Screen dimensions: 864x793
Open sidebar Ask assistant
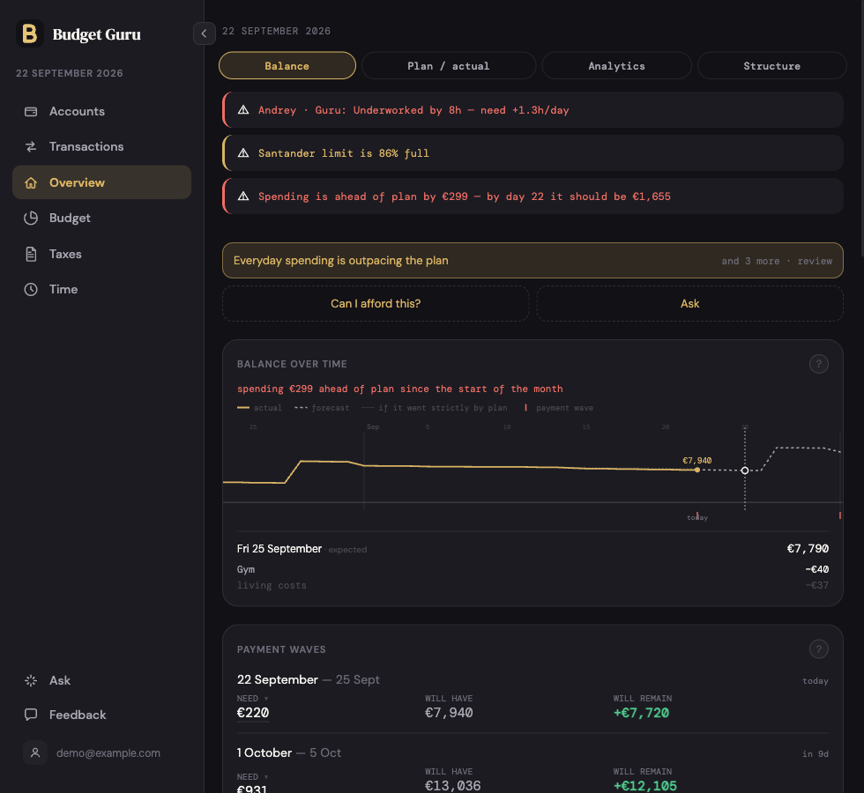click(x=102, y=680)
